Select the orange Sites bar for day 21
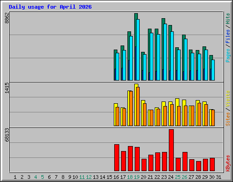This screenshot has height=182, width=233. (152, 118)
